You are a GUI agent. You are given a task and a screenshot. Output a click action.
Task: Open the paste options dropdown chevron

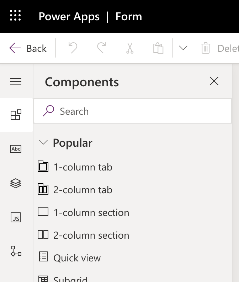(183, 48)
